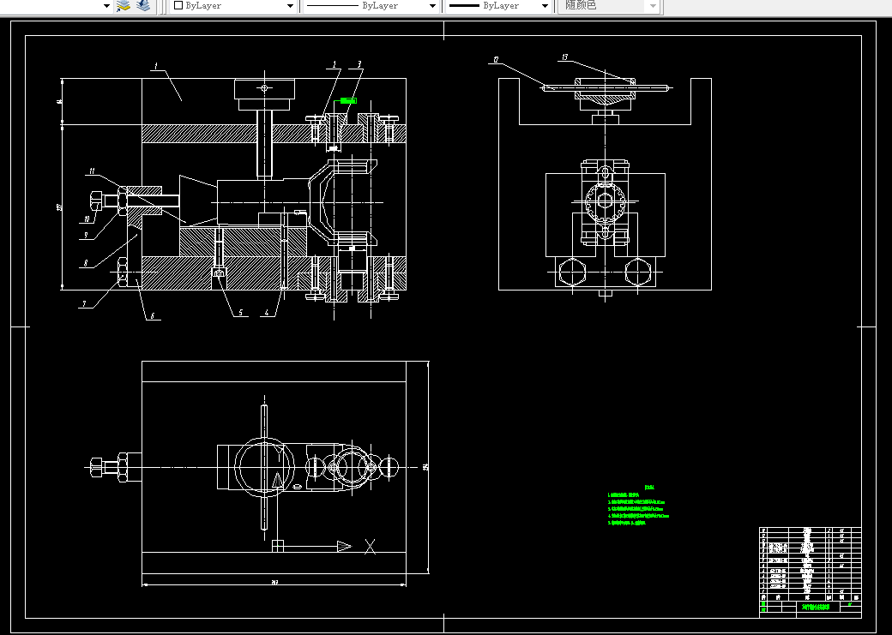The width and height of the screenshot is (892, 635).
Task: Select the hex bolt head in the plan view
Action: pyautogui.click(x=95, y=467)
